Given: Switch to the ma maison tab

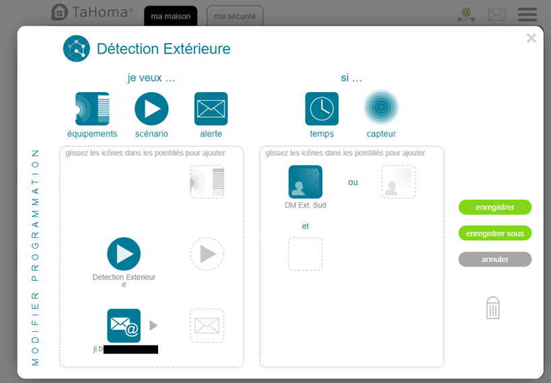Looking at the screenshot, I should click(171, 15).
